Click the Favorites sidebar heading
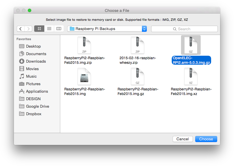This screenshot has height=166, width=234. click(x=24, y=39)
